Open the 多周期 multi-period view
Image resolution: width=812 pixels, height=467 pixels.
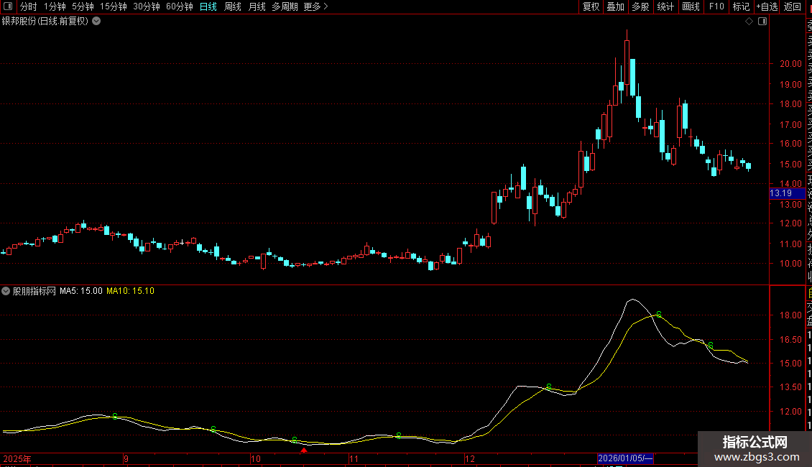(x=285, y=6)
